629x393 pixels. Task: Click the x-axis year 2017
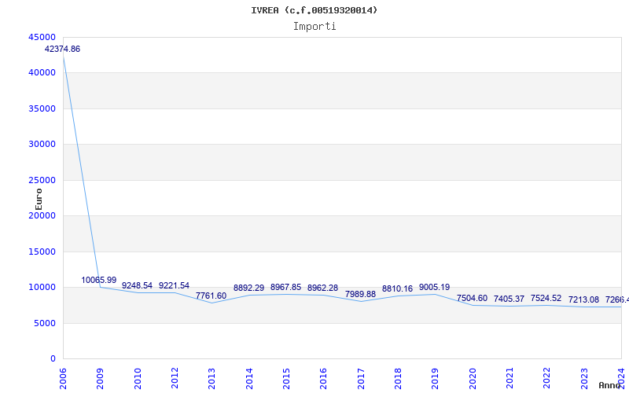[360, 378]
